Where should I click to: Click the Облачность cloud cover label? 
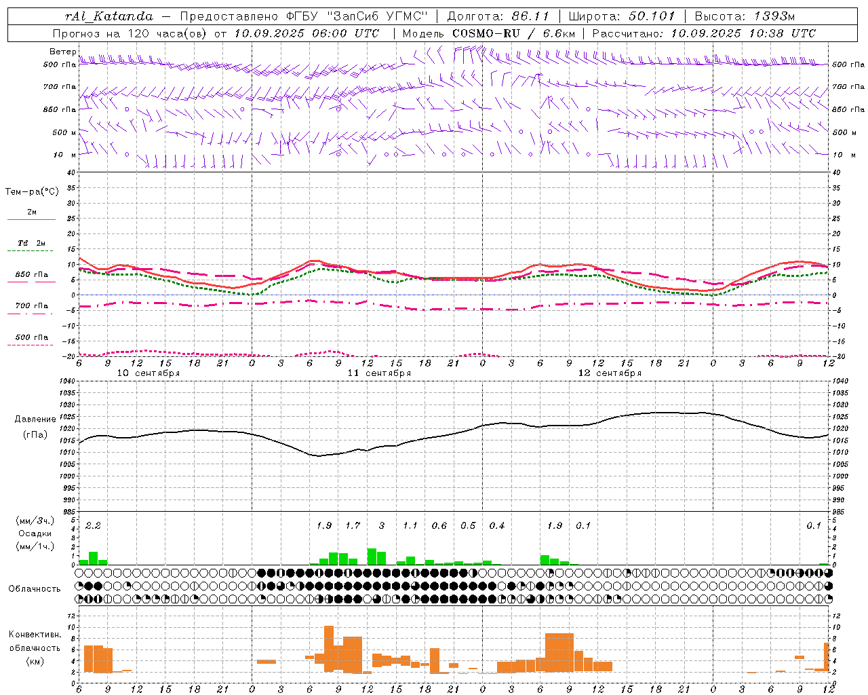pyautogui.click(x=35, y=588)
